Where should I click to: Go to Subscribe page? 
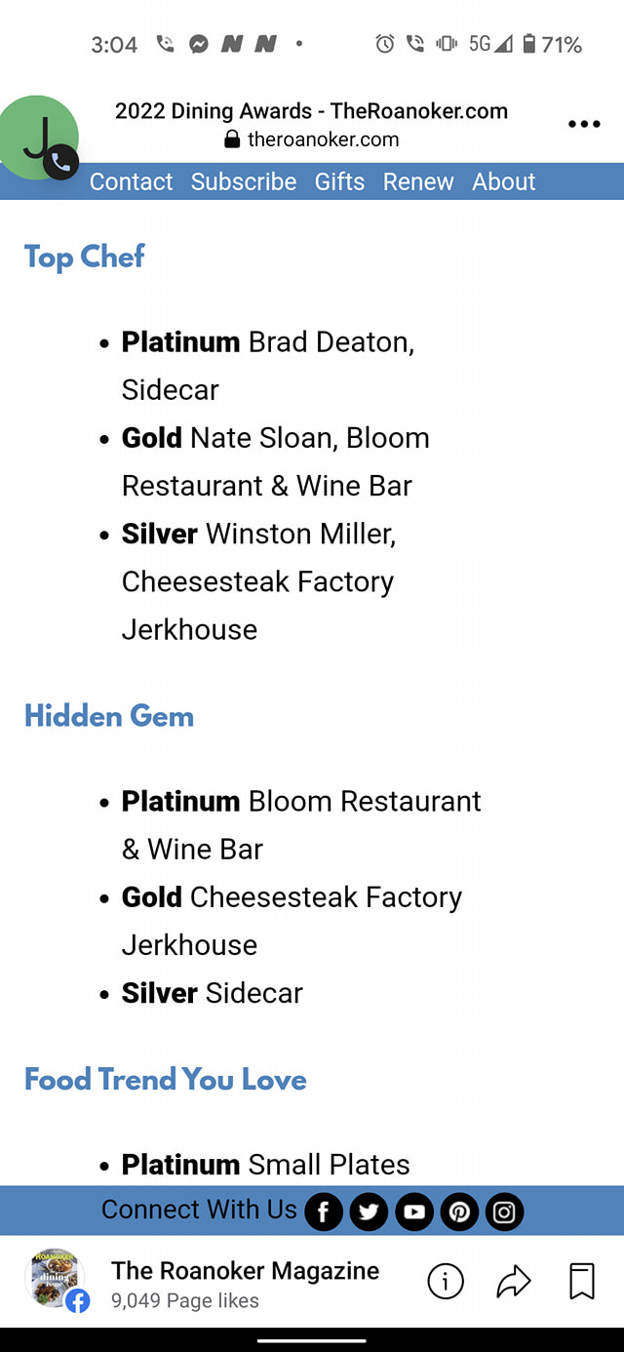coord(244,181)
